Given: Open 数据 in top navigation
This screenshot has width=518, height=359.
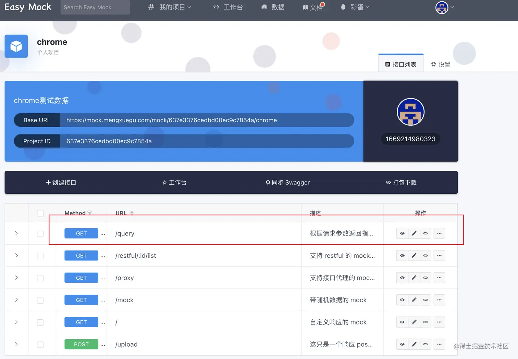Looking at the screenshot, I should pyautogui.click(x=273, y=7).
